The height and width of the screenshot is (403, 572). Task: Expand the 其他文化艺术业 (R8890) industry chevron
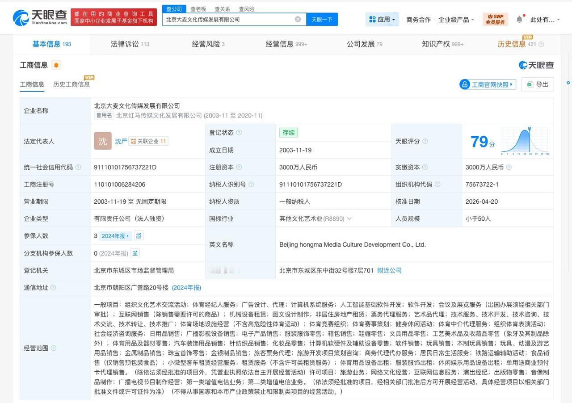pyautogui.click(x=349, y=218)
